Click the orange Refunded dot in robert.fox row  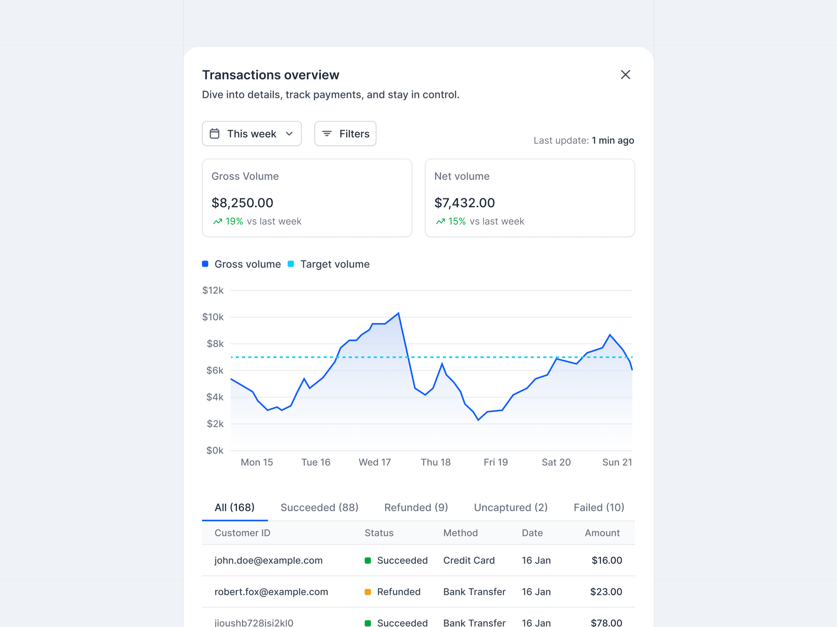click(368, 592)
